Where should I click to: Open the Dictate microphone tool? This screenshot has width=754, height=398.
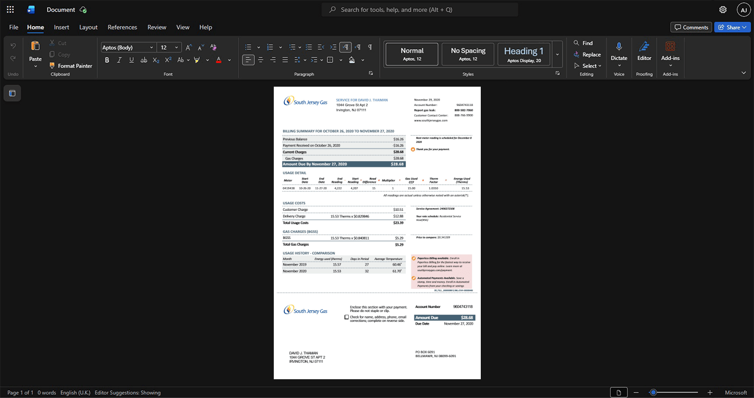pyautogui.click(x=619, y=53)
